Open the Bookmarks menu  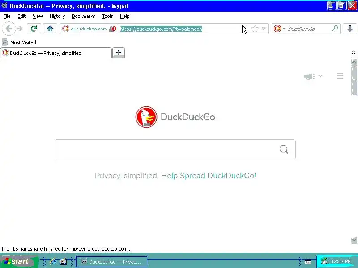pos(84,16)
